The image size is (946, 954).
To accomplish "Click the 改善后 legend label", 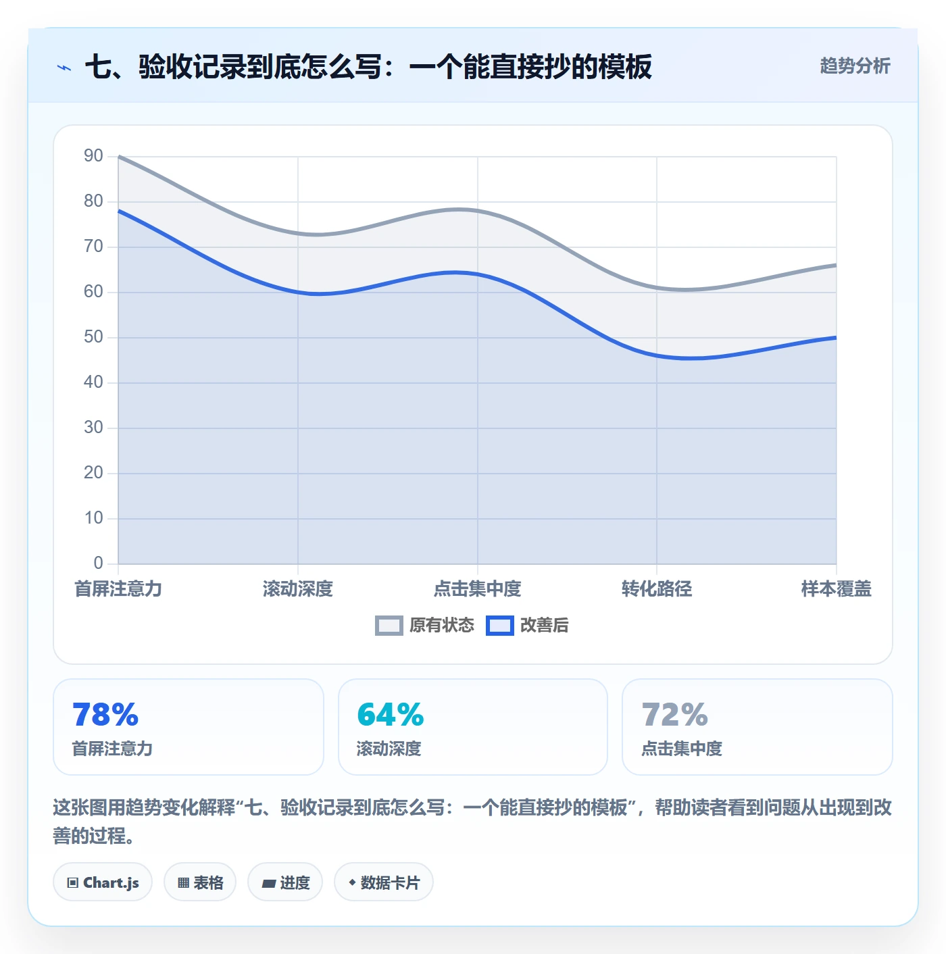I will [545, 626].
